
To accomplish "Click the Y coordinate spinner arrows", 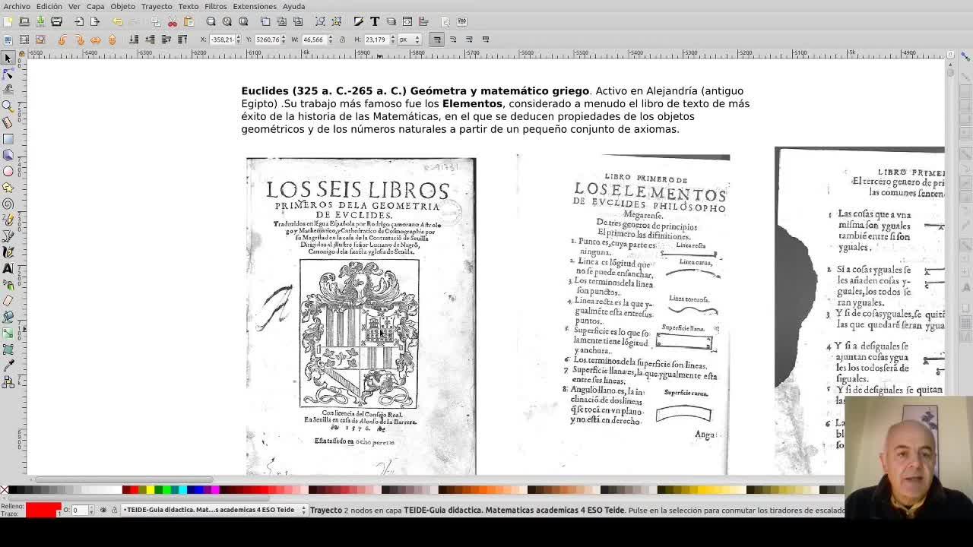I will click(285, 40).
